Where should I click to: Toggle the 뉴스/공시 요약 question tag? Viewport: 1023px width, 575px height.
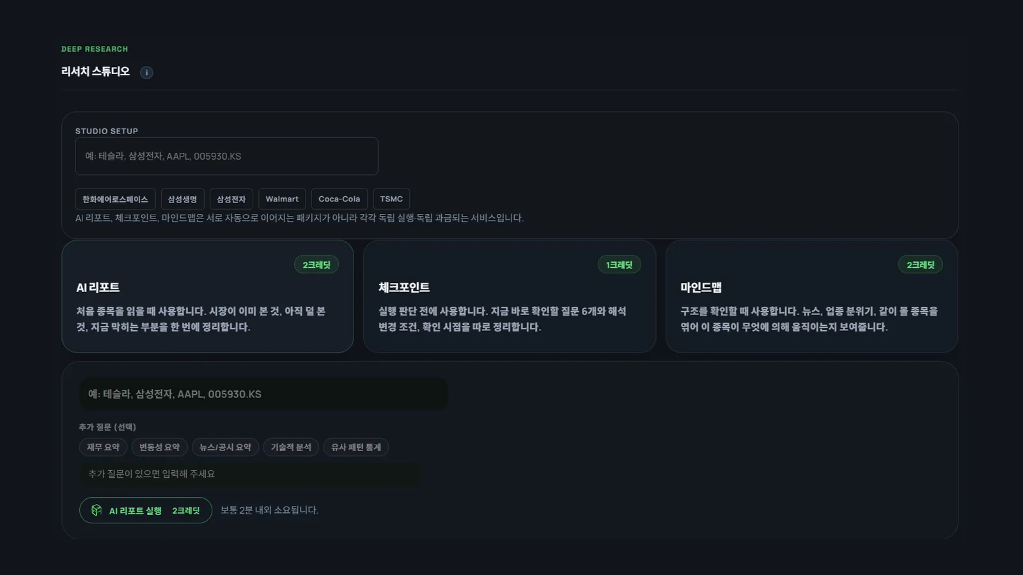(x=225, y=447)
